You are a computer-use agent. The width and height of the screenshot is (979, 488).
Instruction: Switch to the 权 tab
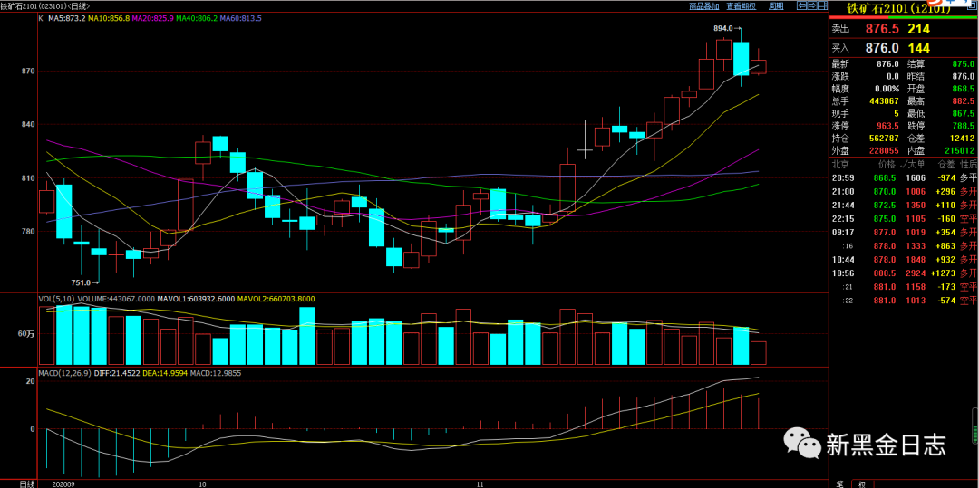point(862,483)
